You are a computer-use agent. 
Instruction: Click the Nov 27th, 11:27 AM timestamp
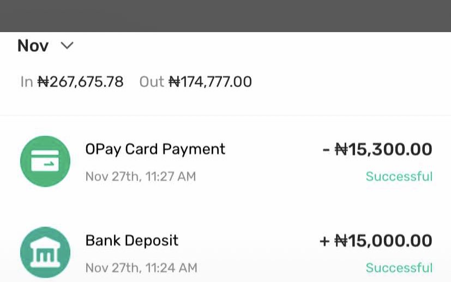[140, 176]
